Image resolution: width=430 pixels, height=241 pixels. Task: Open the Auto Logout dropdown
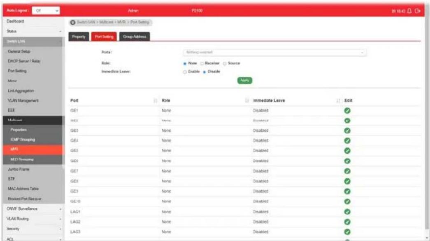point(46,11)
